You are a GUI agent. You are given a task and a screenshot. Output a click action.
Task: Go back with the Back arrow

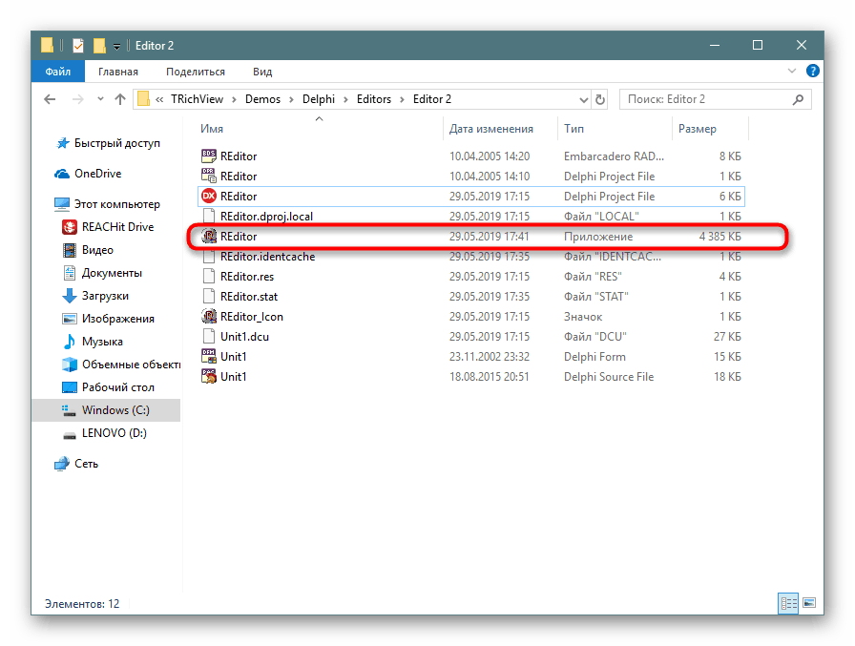pyautogui.click(x=50, y=99)
